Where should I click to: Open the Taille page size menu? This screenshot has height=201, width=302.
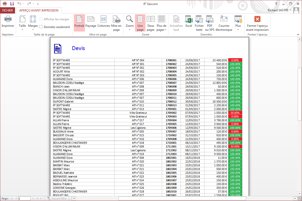point(22,23)
